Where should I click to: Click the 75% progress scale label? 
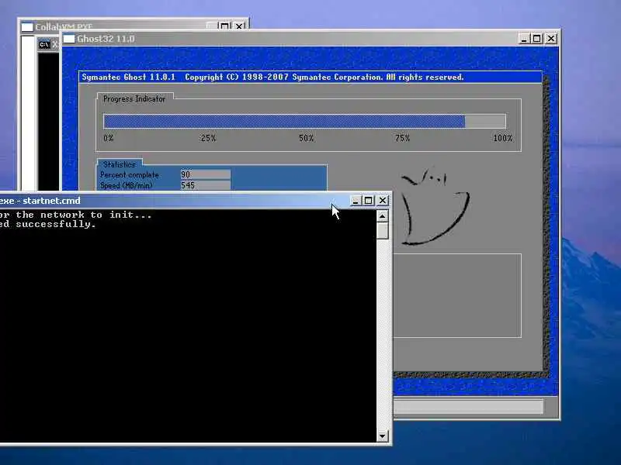(402, 138)
